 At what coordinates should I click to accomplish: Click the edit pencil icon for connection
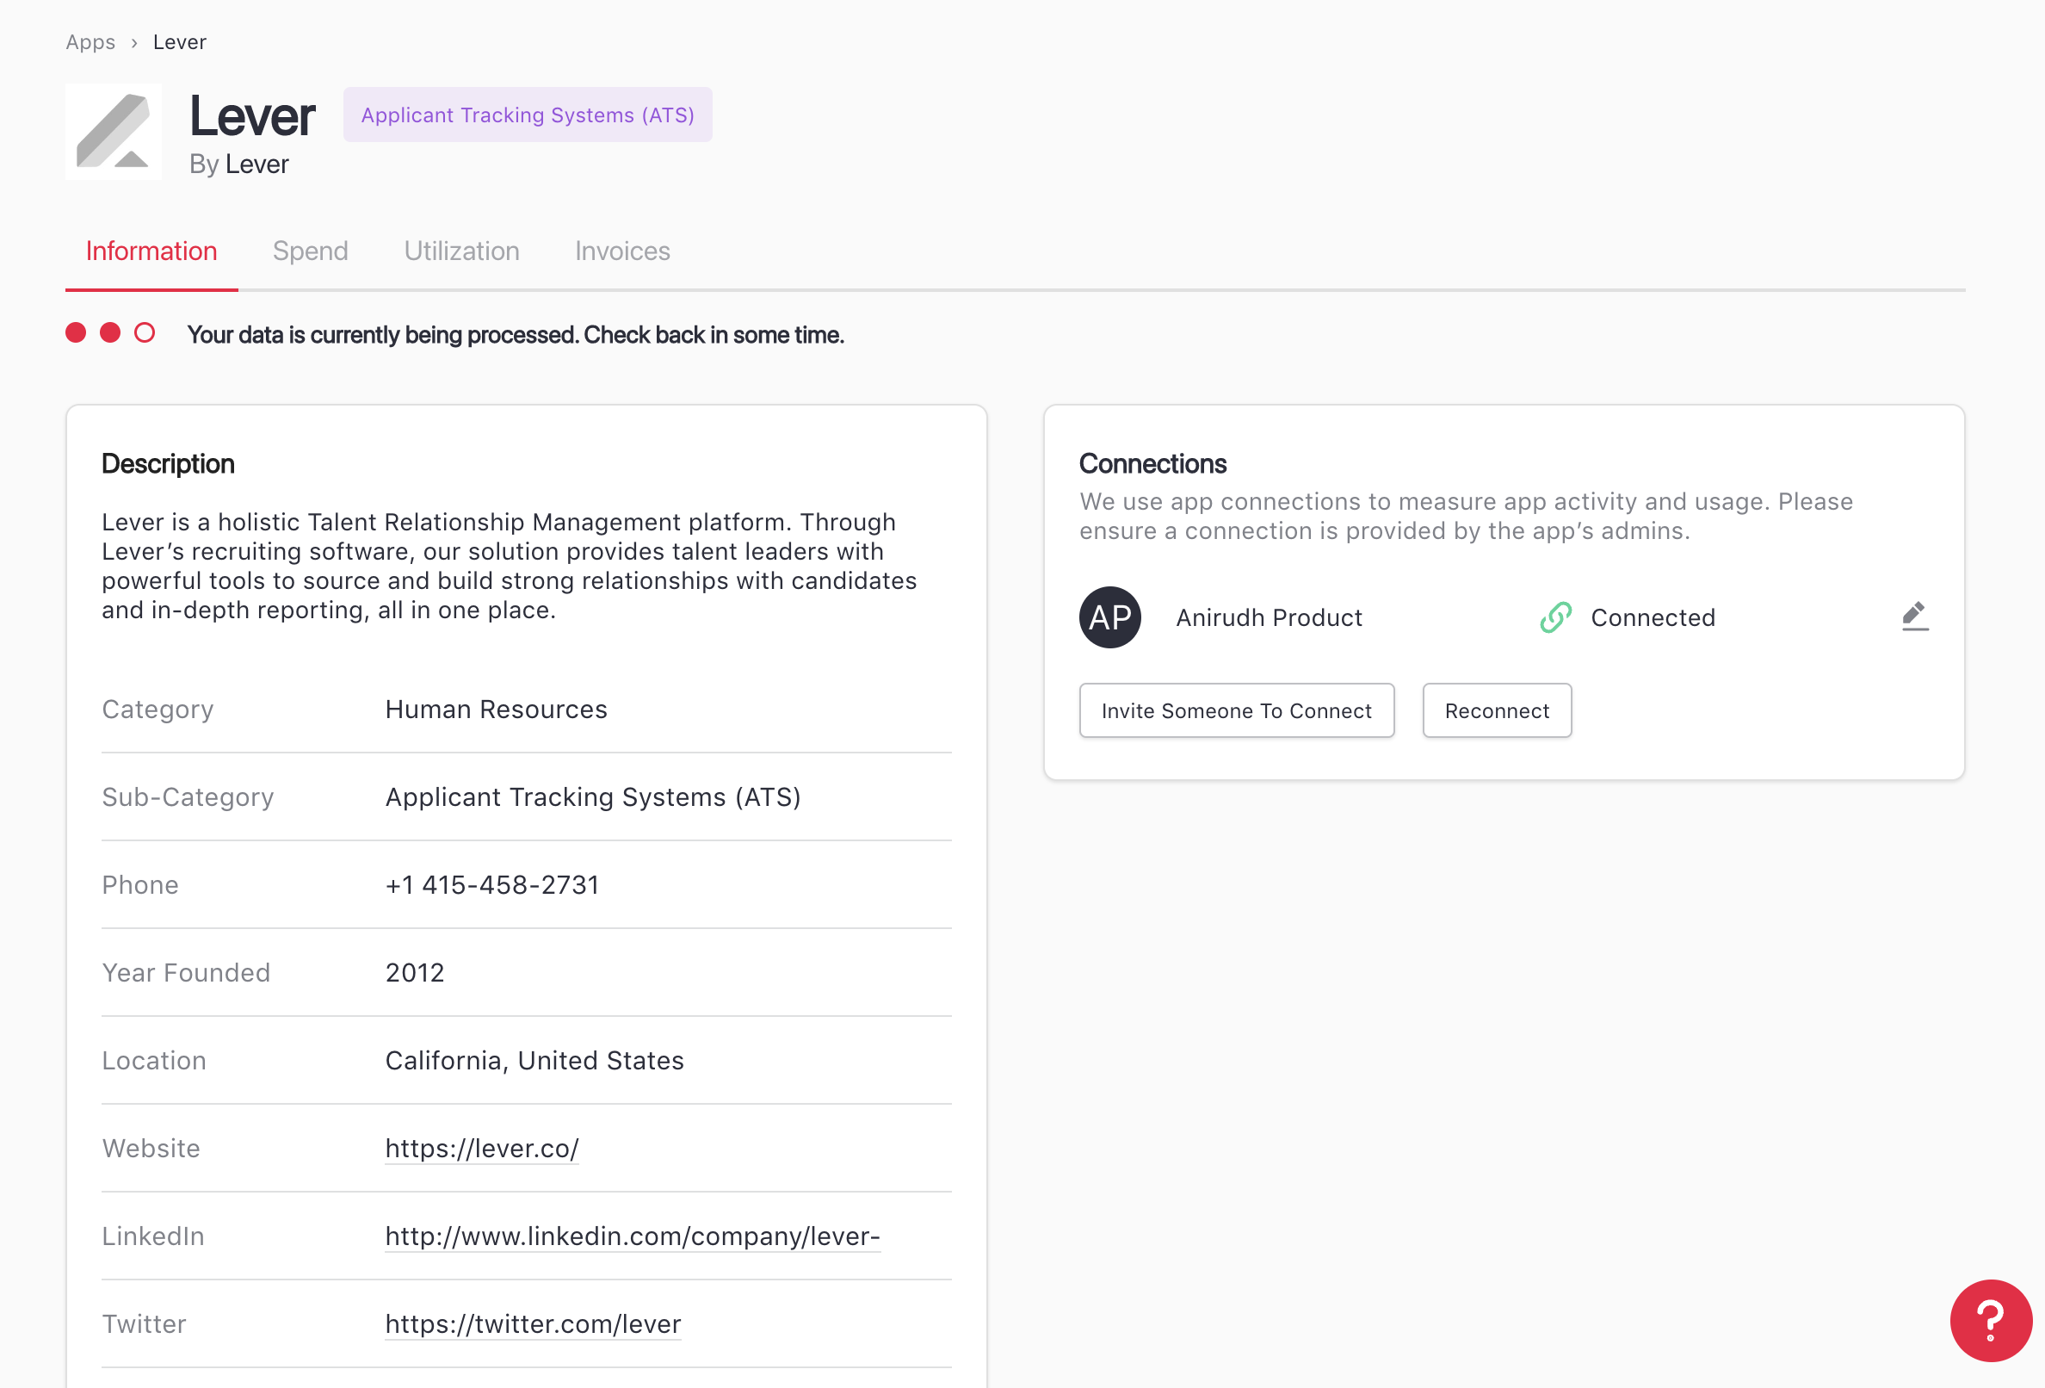pyautogui.click(x=1914, y=617)
